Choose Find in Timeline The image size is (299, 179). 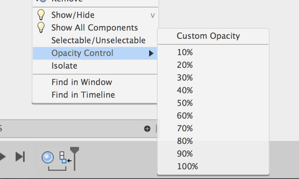83,95
